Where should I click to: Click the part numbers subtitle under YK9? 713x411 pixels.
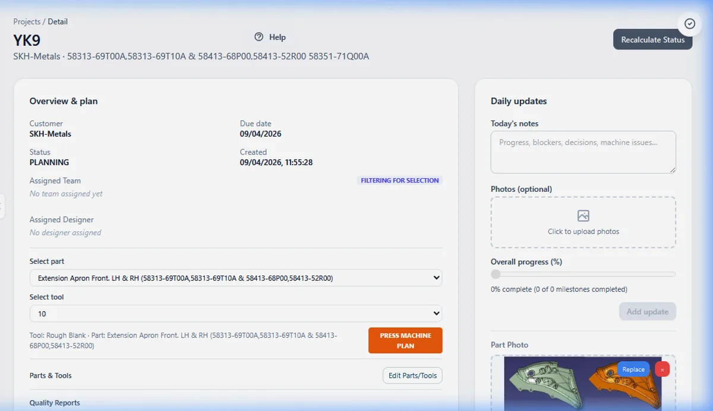point(191,56)
